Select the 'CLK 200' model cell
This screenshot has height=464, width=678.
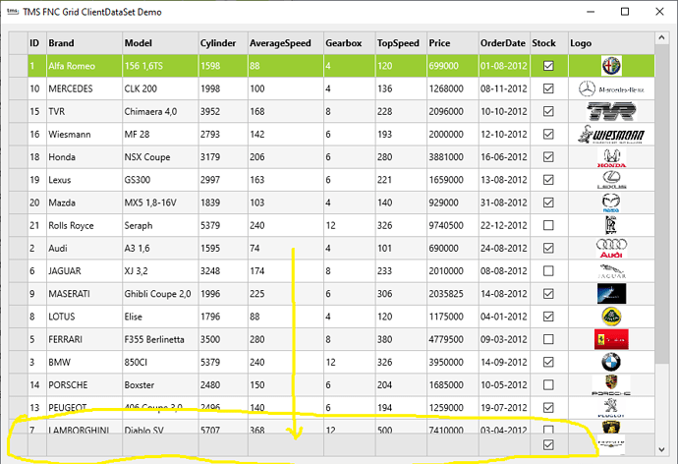pyautogui.click(x=160, y=88)
